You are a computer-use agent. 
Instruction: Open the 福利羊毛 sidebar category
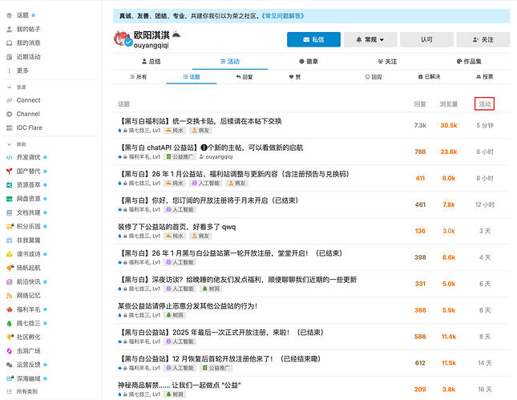pos(28,309)
